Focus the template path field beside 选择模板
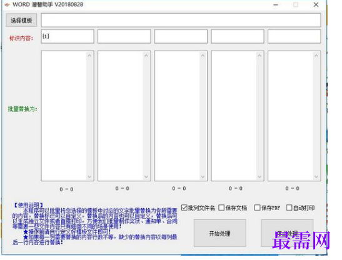The height and width of the screenshot is (260, 342). (x=181, y=20)
